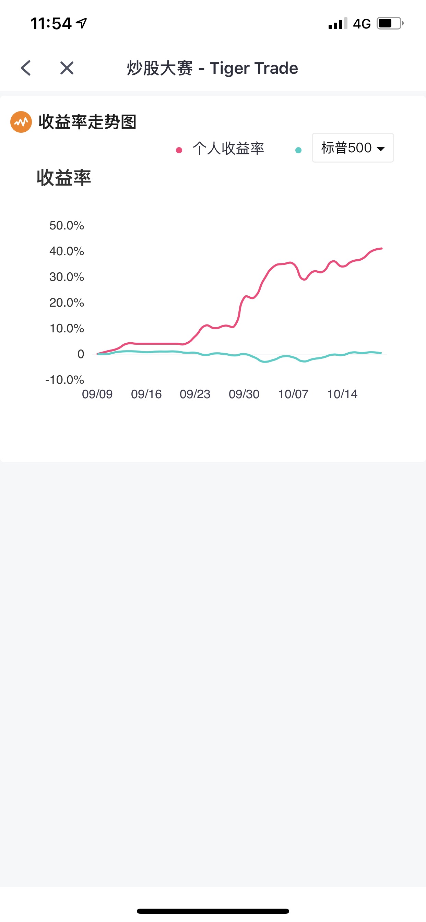This screenshot has height=922, width=426.
Task: Tap the home indicator bar
Action: (x=213, y=911)
